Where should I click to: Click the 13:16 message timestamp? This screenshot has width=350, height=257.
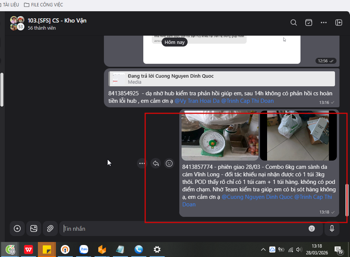[324, 102]
